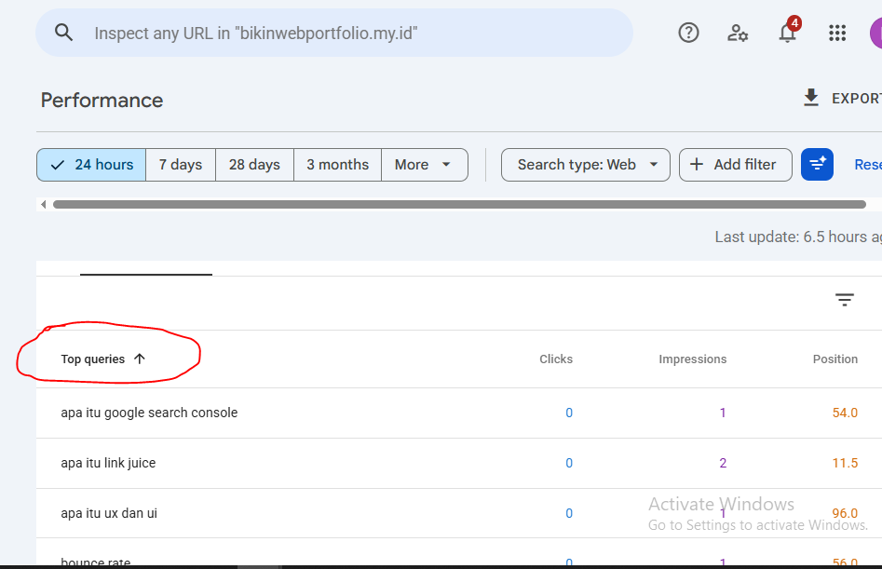This screenshot has height=569, width=882.
Task: Click the Last update timestamp text
Action: click(x=798, y=237)
